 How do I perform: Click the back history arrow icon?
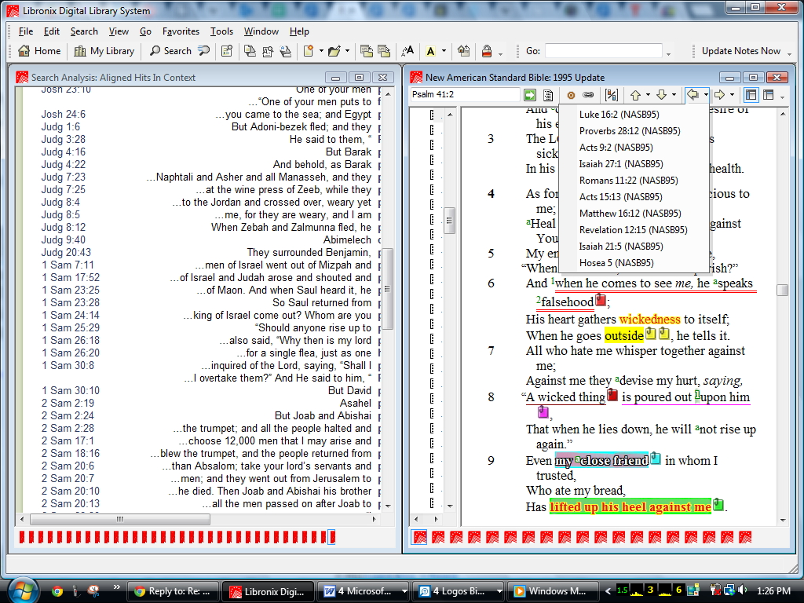click(693, 95)
